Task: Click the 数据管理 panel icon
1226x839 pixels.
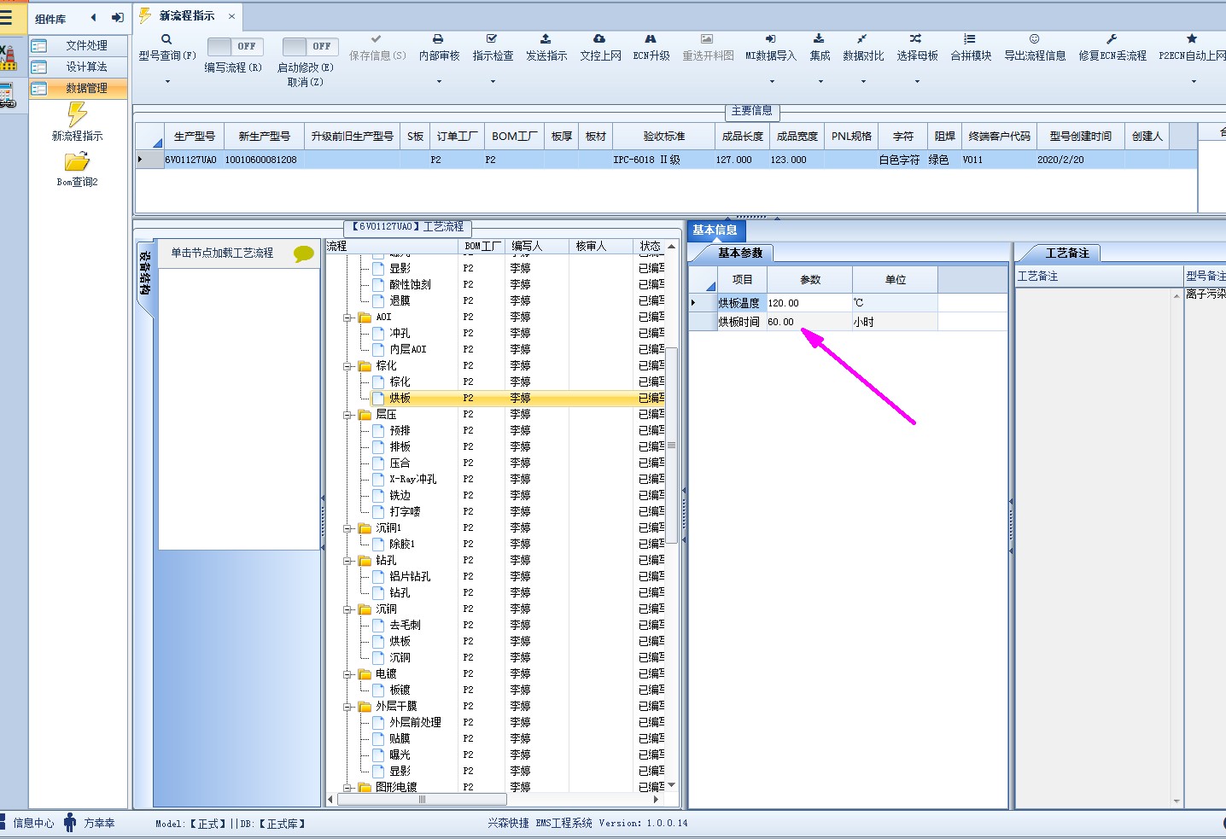Action: tap(39, 89)
